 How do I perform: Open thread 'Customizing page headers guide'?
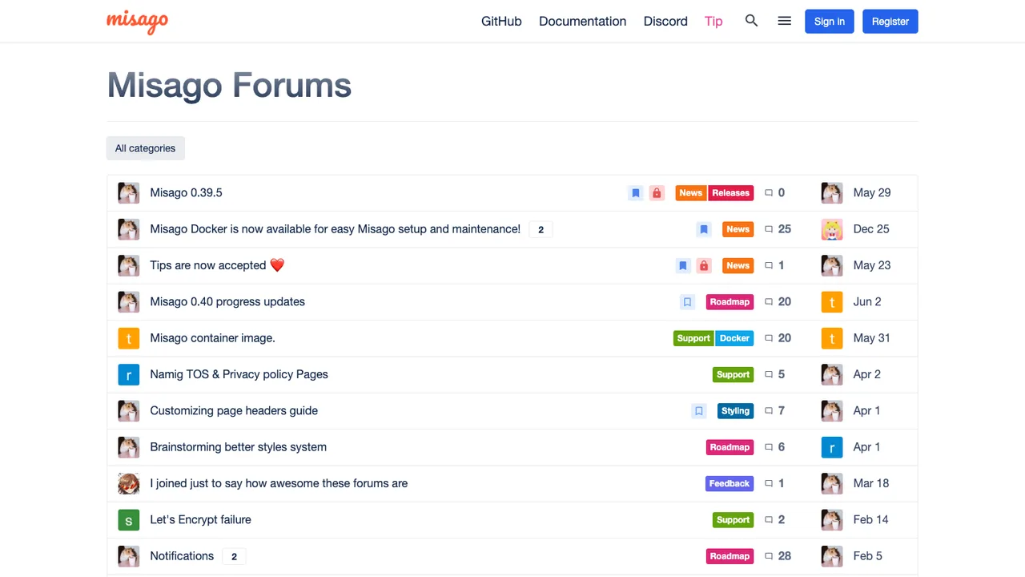click(x=234, y=411)
